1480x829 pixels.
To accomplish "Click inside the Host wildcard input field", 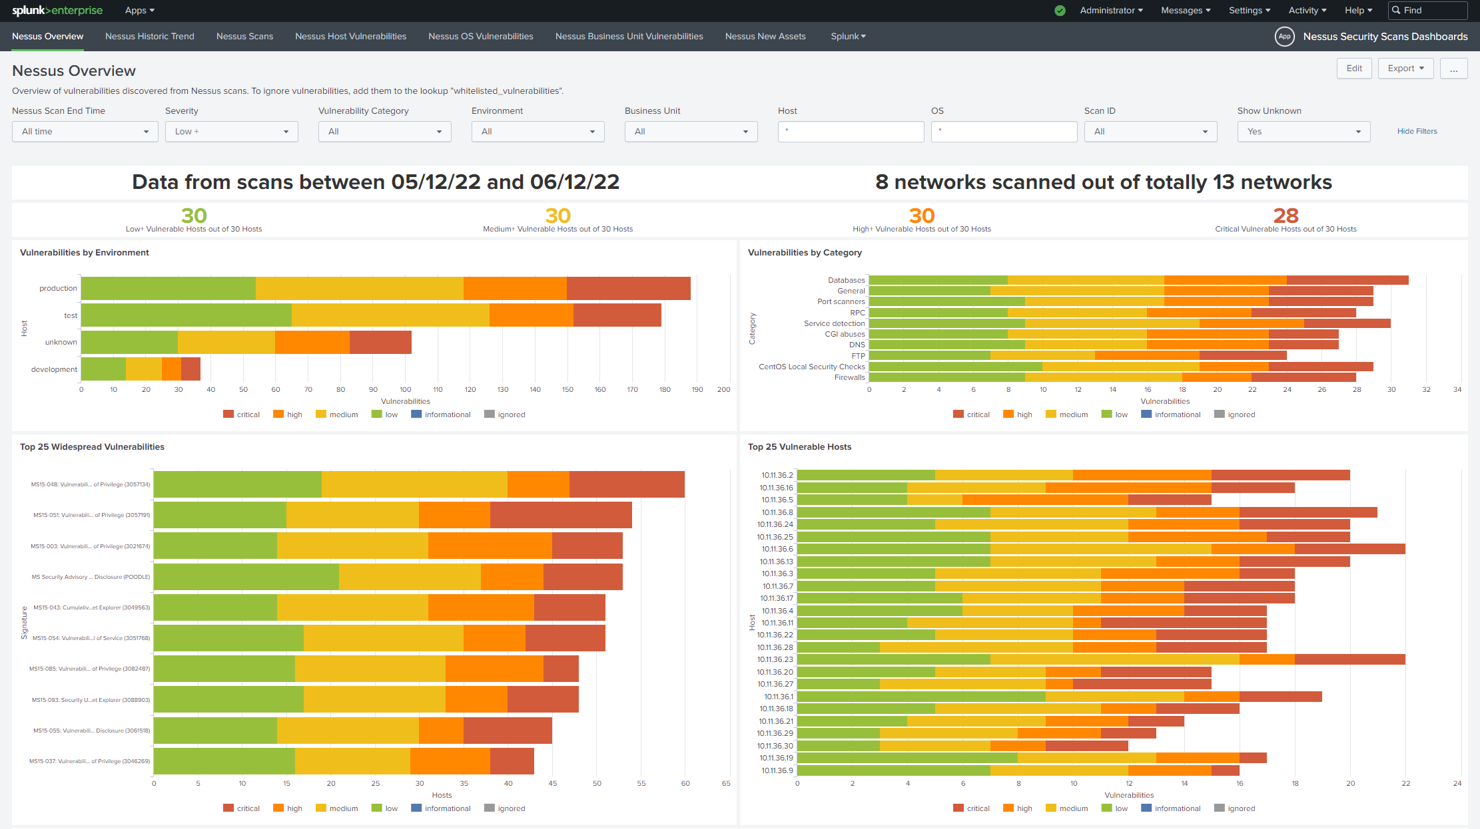I will (851, 131).
